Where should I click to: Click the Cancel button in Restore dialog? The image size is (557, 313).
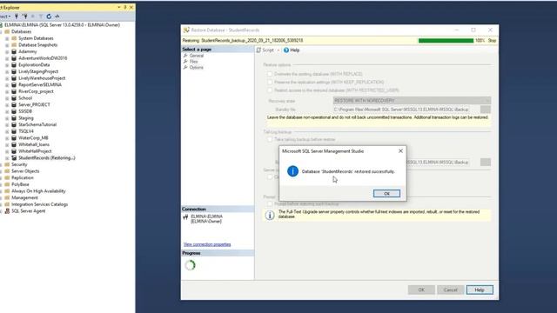pyautogui.click(x=451, y=290)
